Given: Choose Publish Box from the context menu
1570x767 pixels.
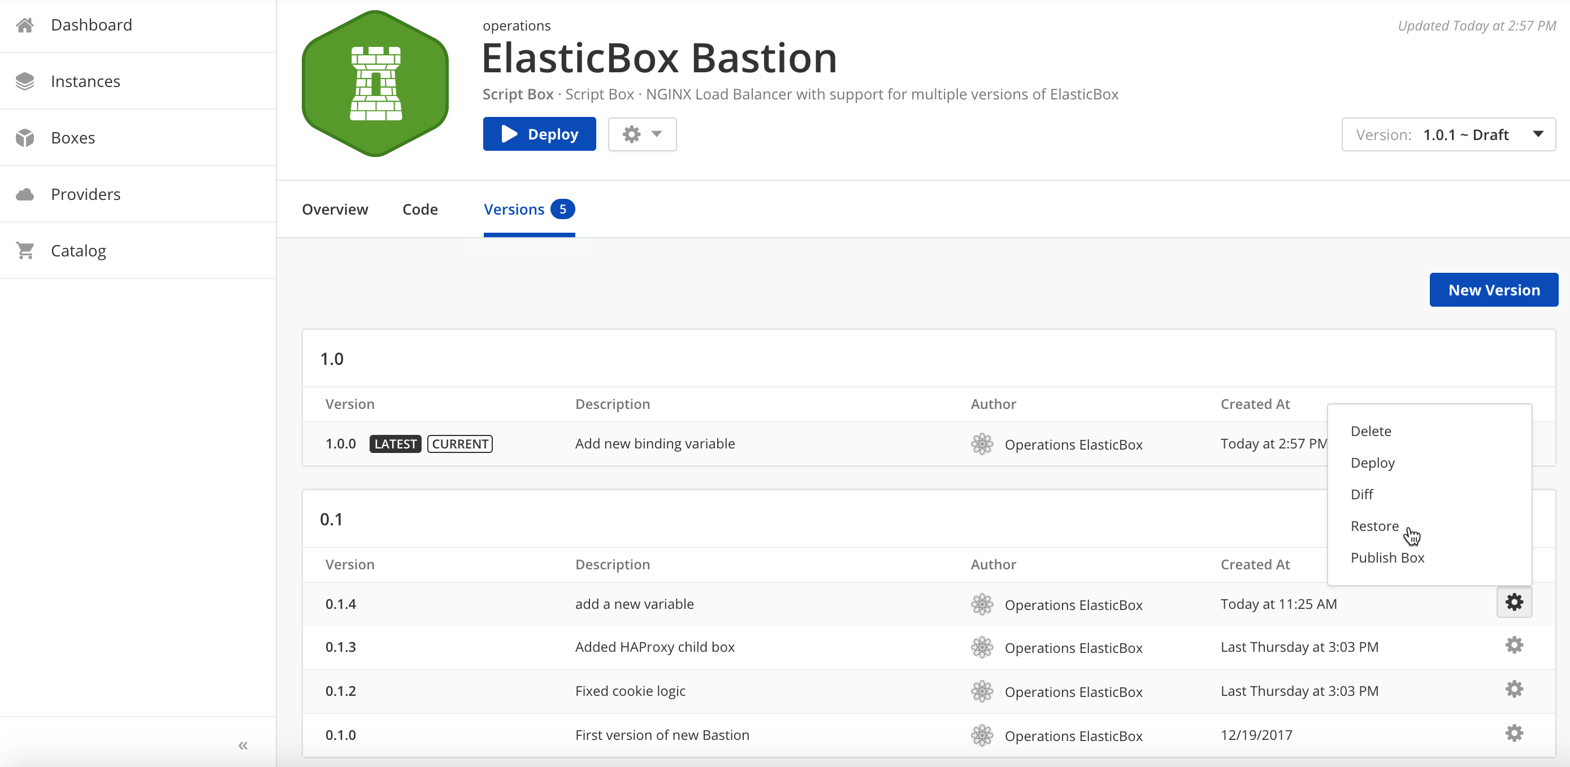Looking at the screenshot, I should [x=1387, y=557].
